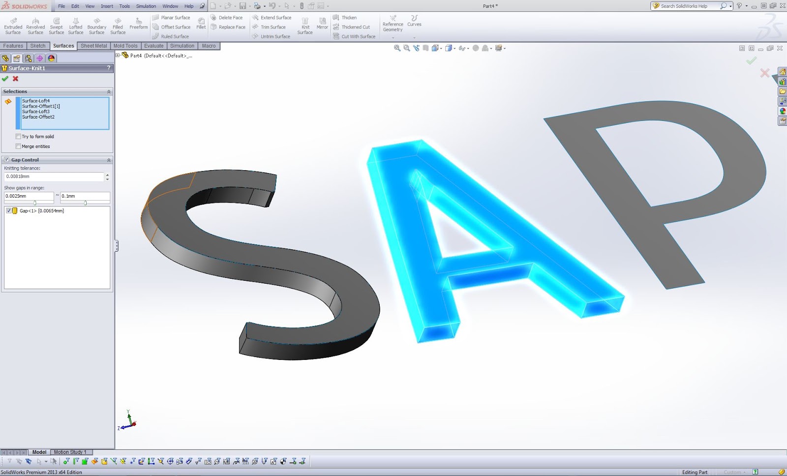Image resolution: width=787 pixels, height=476 pixels.
Task: Click the Mirror tool
Action: click(322, 24)
